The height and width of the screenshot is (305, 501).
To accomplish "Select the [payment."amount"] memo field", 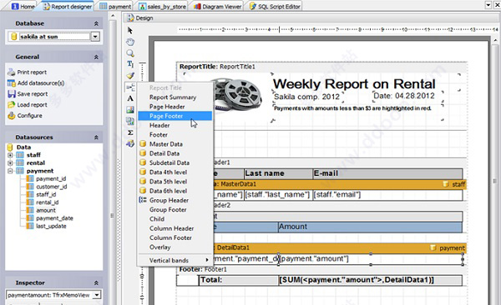I will click(x=371, y=258).
